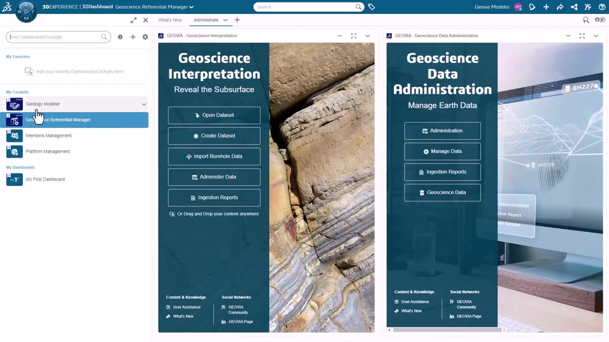Screen dimensions: 609x342
Task: Open the help question mark icon
Action: (x=602, y=7)
